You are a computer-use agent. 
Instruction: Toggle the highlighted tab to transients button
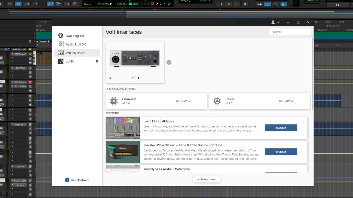18,4
